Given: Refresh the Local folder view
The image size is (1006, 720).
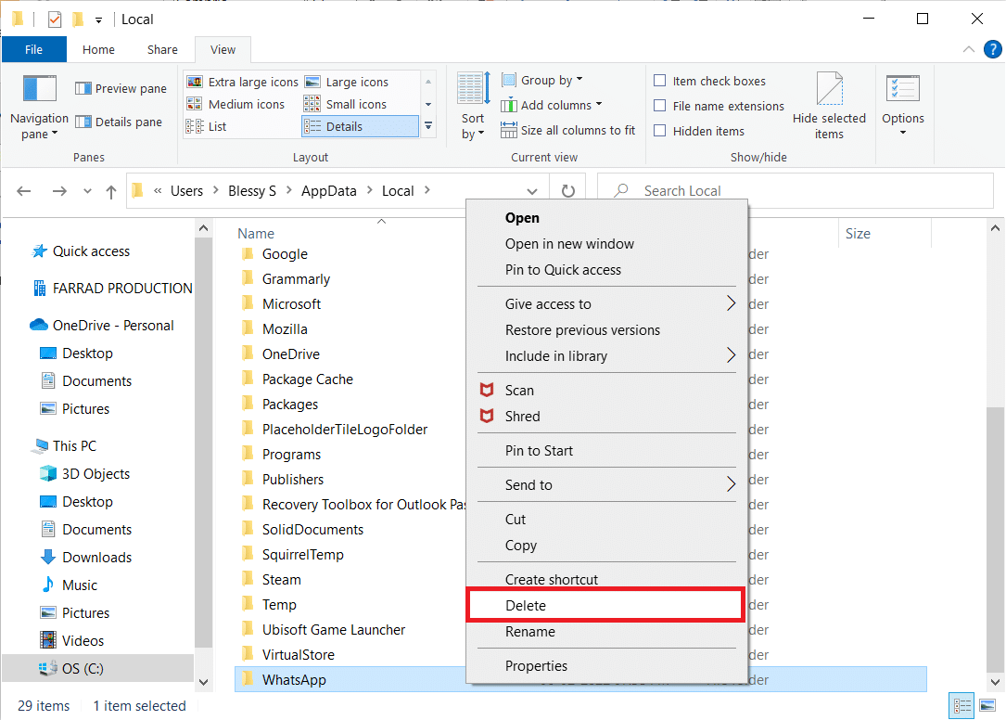Looking at the screenshot, I should [x=567, y=191].
